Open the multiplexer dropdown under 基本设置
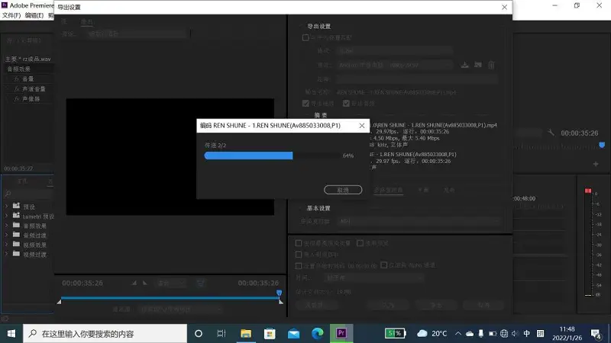 click(419, 221)
